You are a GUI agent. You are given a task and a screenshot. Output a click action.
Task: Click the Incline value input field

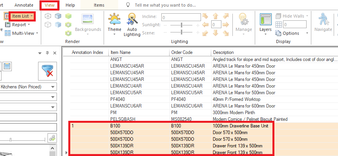click(x=181, y=17)
